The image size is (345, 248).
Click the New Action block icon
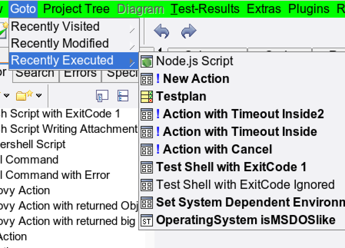coord(147,79)
